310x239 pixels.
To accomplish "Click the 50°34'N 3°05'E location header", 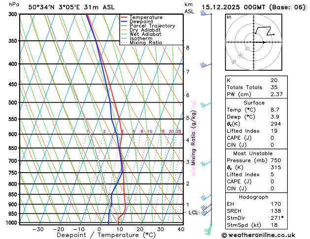I will [54, 7].
